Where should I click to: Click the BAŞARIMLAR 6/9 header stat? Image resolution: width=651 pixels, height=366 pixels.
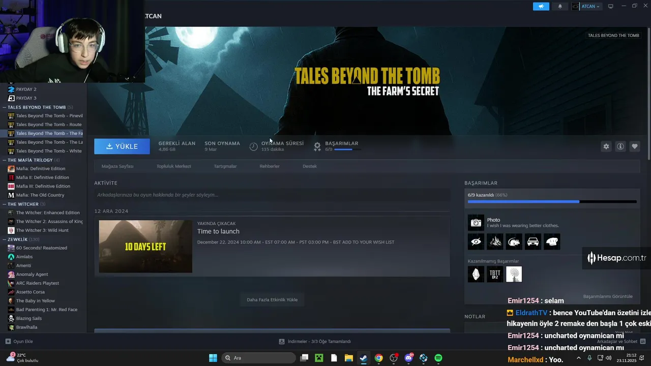point(336,146)
